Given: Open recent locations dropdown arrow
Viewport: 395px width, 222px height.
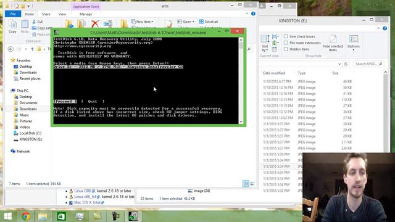Looking at the screenshot, I should [26, 49].
